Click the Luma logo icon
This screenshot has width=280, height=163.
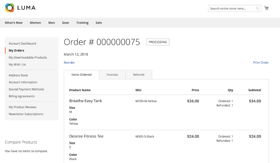tap(10, 8)
